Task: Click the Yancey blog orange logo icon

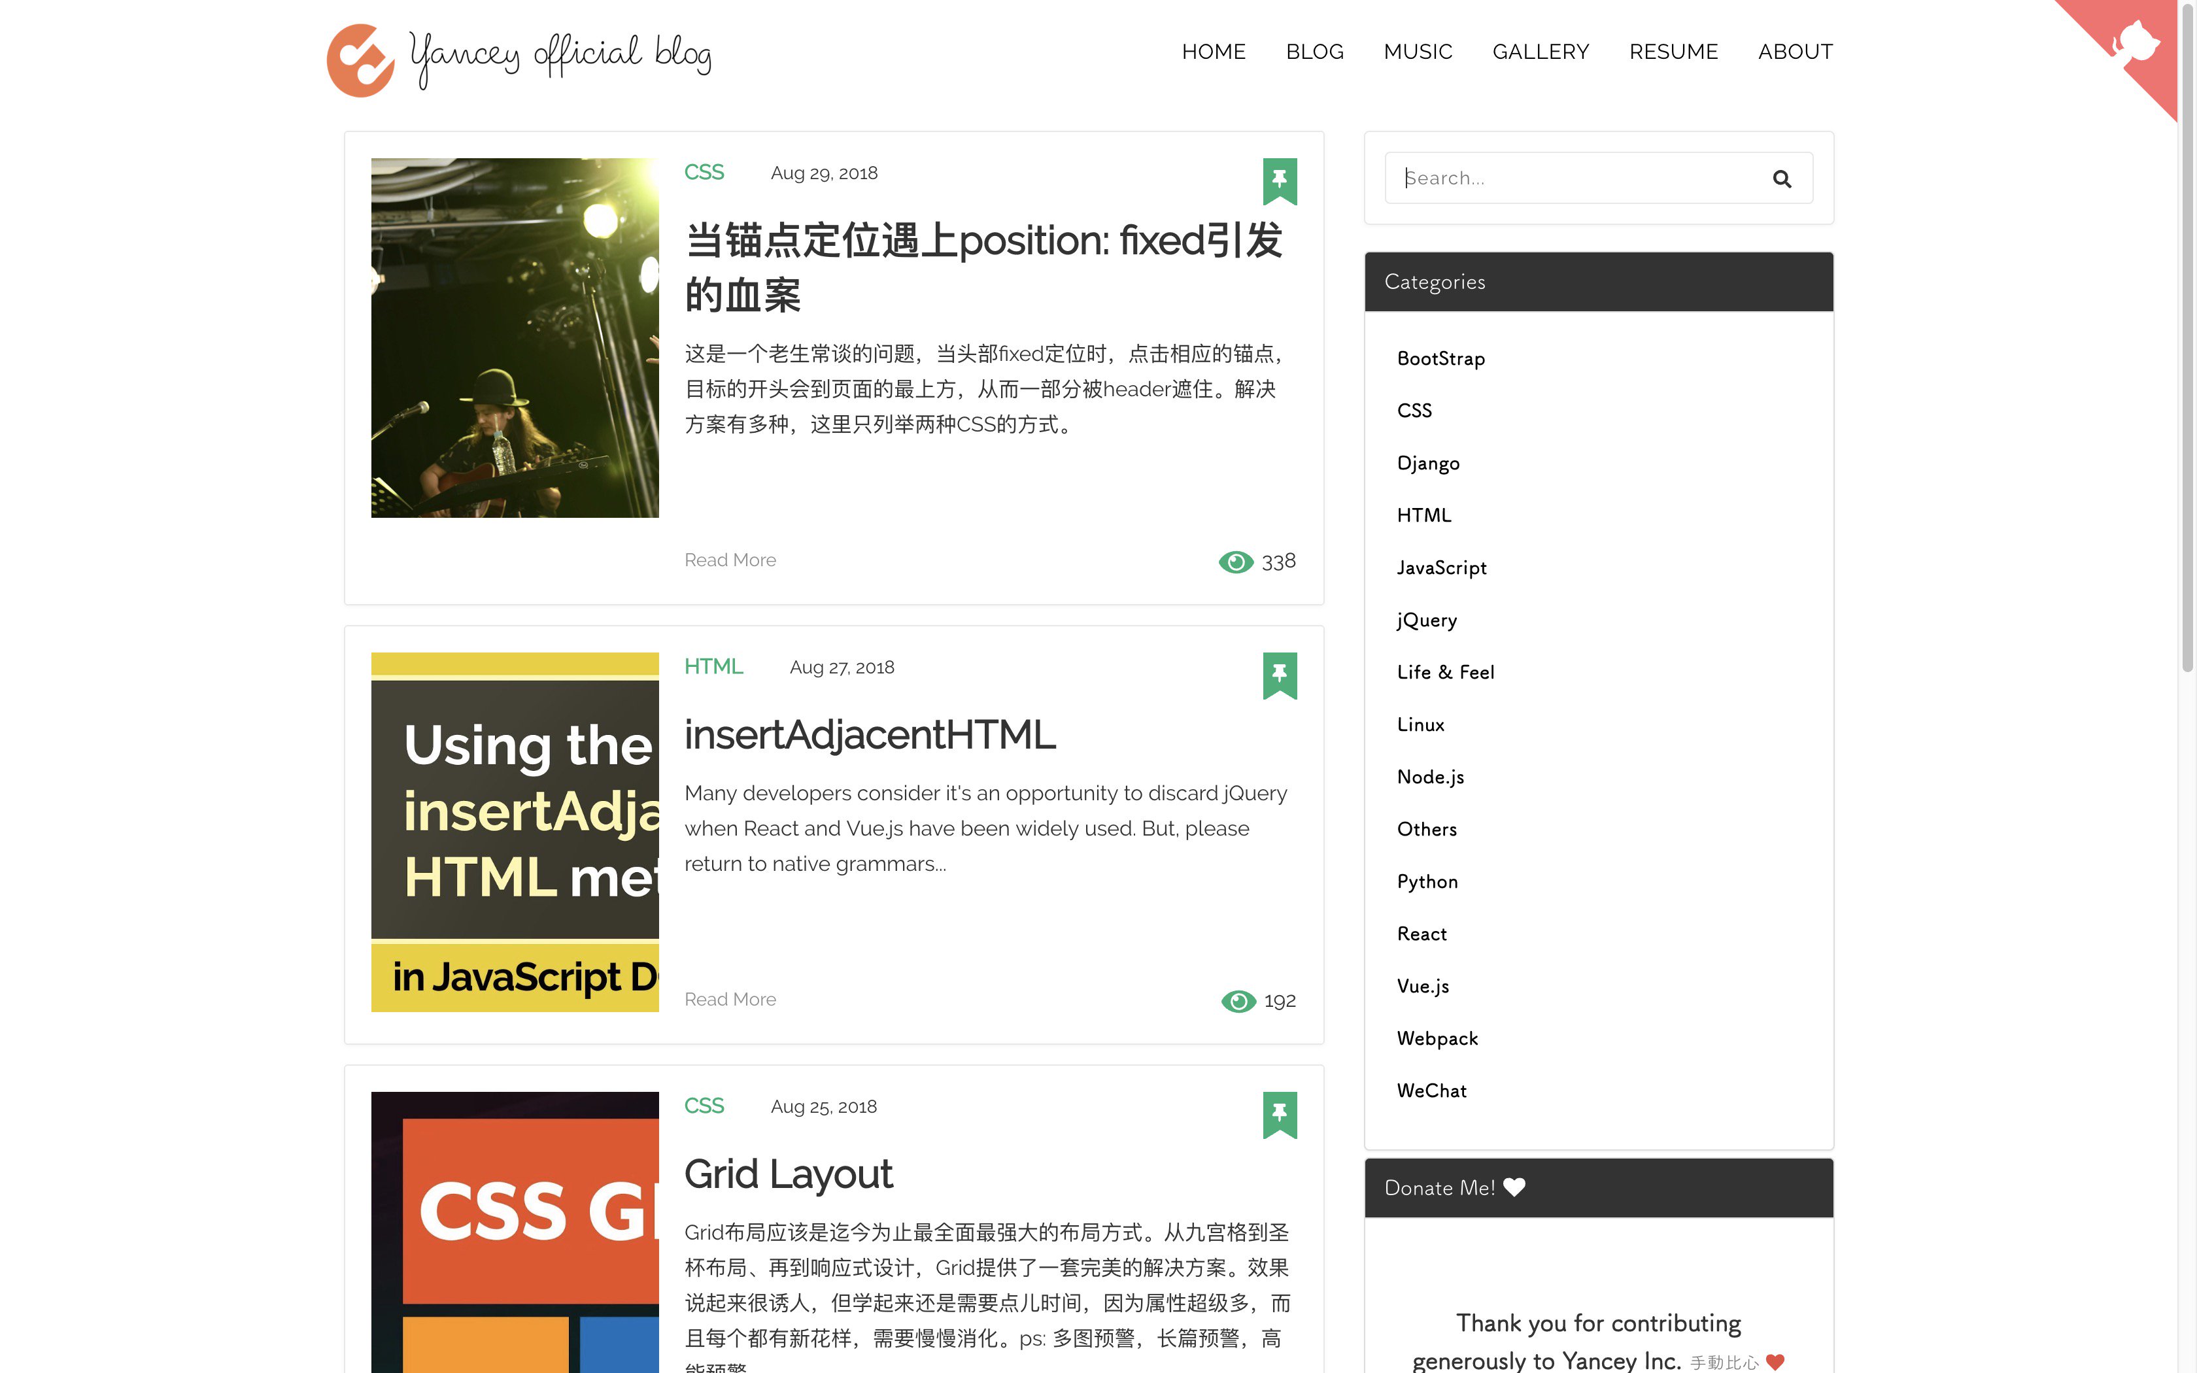Action: [360, 60]
